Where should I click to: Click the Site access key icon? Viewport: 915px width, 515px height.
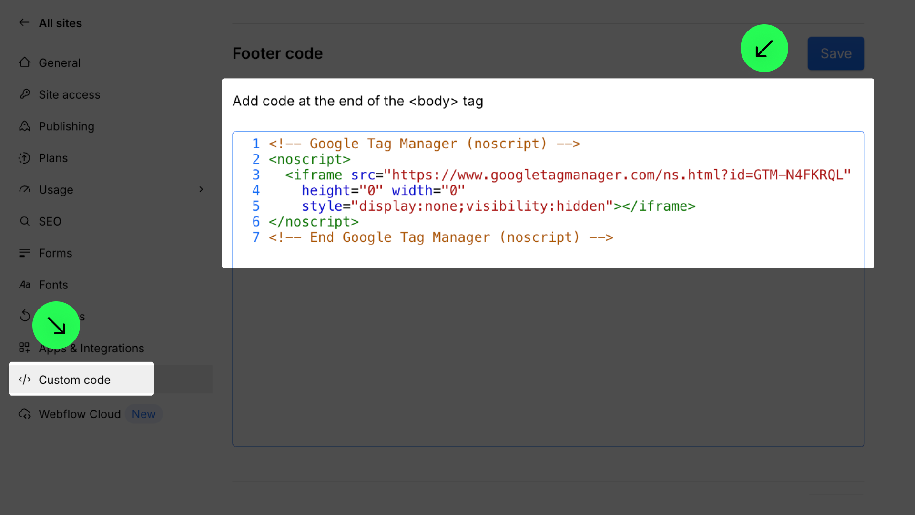point(24,94)
